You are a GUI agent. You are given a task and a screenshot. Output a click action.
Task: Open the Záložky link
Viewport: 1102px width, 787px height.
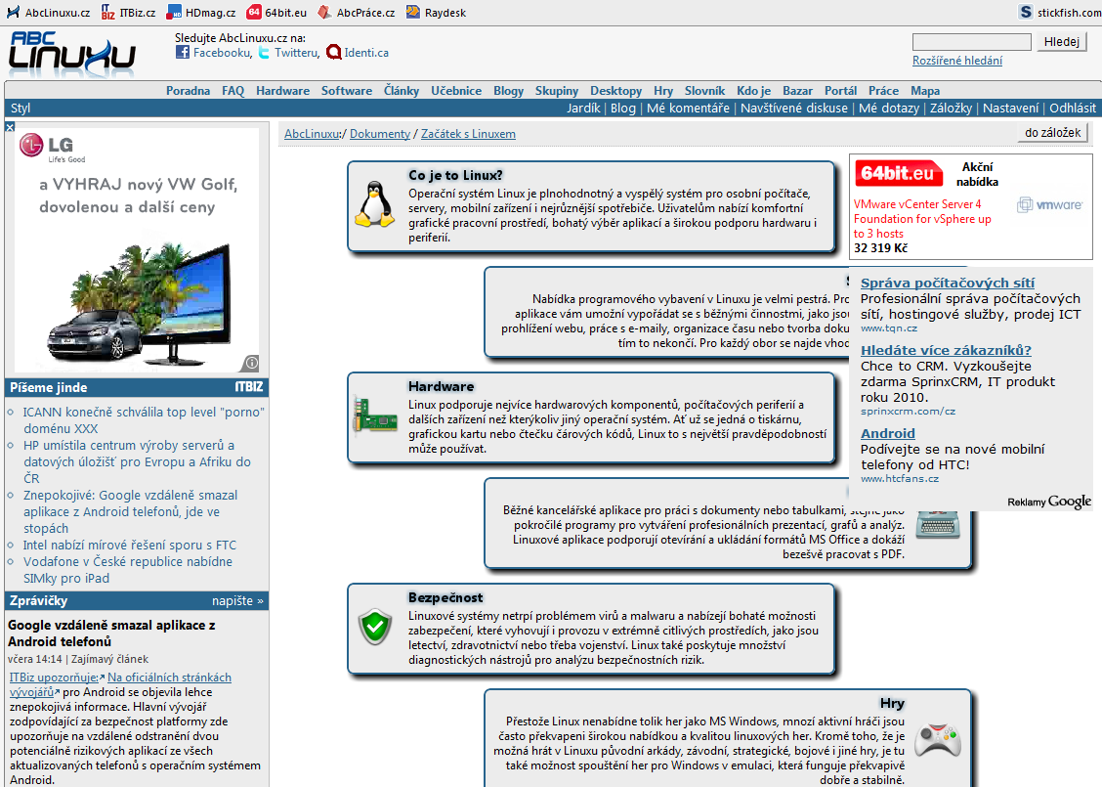(x=951, y=108)
